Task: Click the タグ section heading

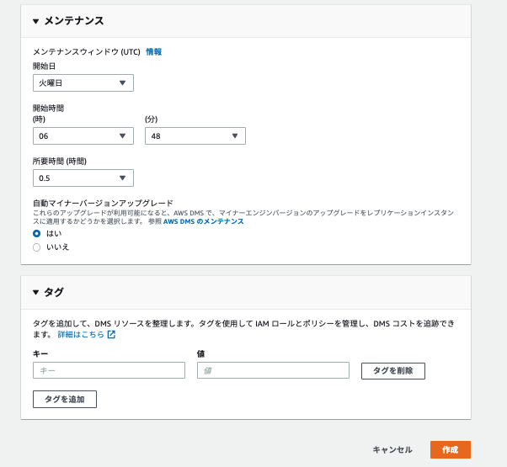Action: click(x=54, y=292)
